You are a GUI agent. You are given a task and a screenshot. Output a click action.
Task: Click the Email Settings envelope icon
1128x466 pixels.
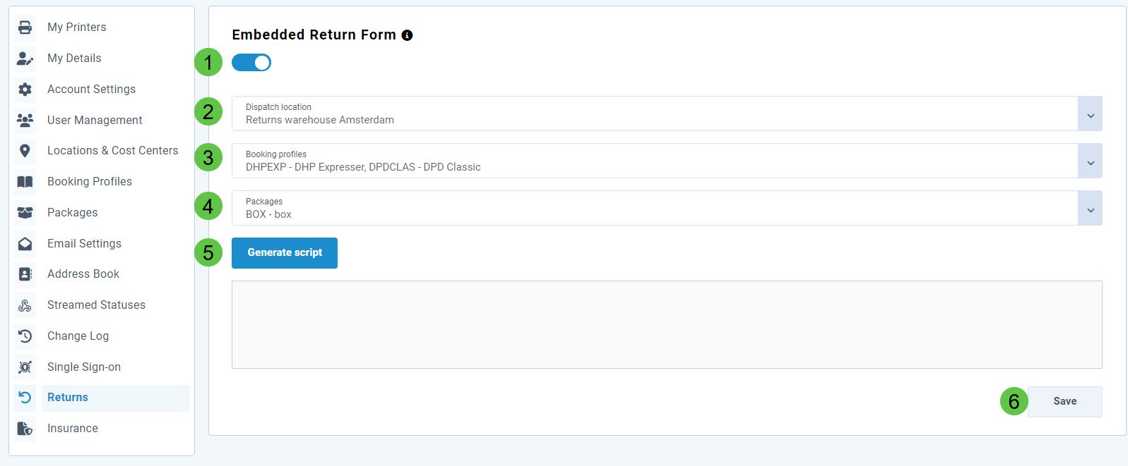pyautogui.click(x=25, y=244)
